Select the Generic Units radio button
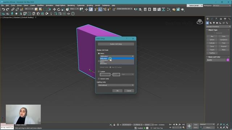This screenshot has height=130, width=232. 99,79
